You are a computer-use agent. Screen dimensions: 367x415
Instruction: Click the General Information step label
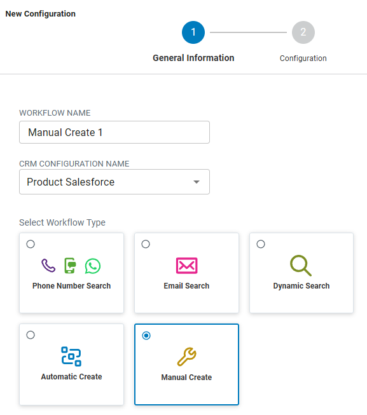coord(193,58)
